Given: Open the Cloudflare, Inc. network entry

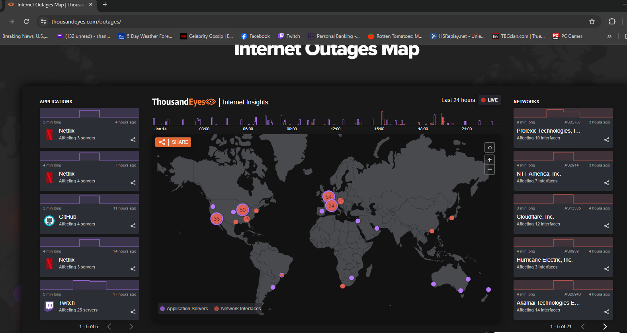Looking at the screenshot, I should 563,214.
